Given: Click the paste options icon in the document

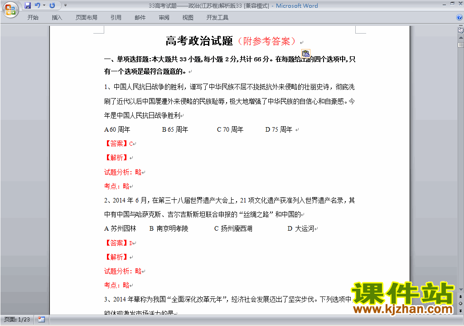Looking at the screenshot, I should point(306,53).
